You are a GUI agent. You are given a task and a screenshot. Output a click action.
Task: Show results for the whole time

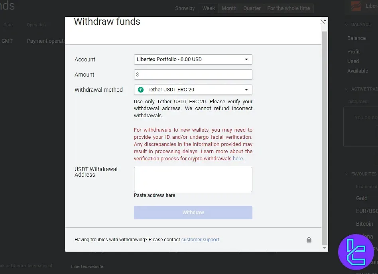pyautogui.click(x=288, y=8)
